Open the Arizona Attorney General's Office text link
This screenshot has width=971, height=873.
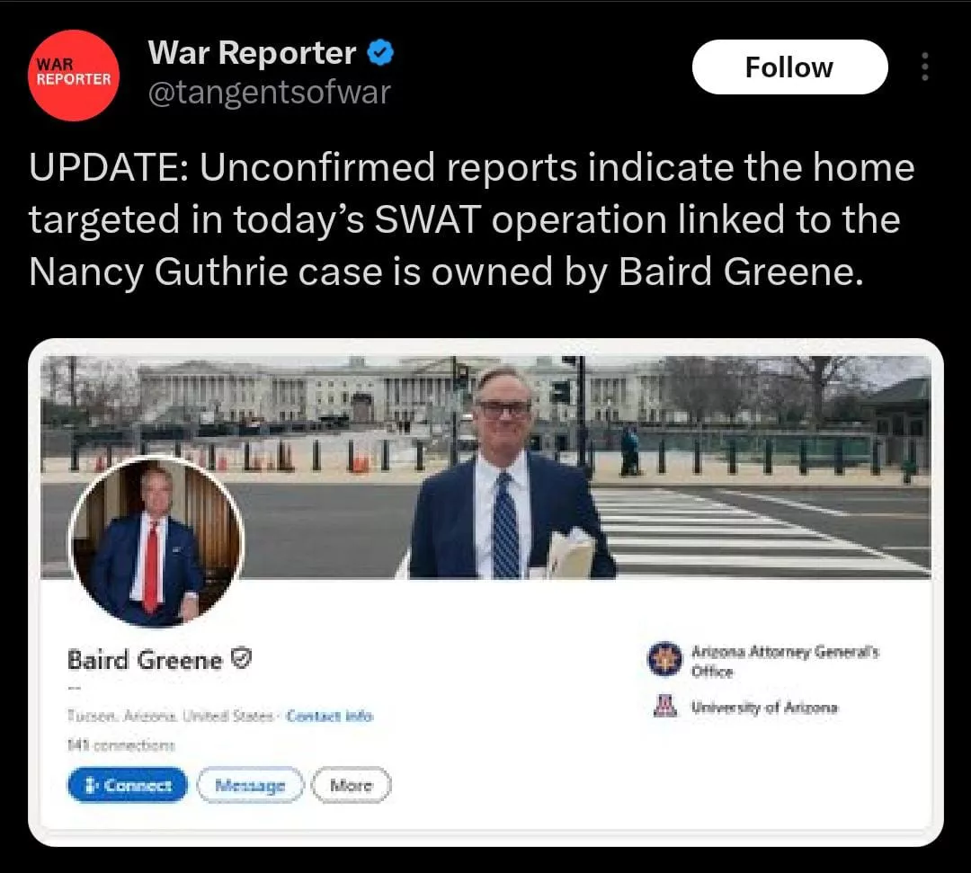coord(785,661)
